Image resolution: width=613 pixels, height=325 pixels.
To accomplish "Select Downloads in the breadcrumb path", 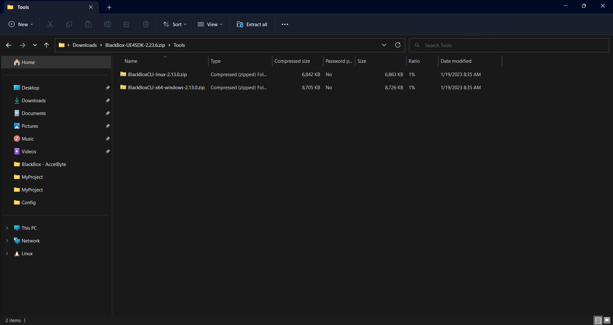I will [85, 45].
